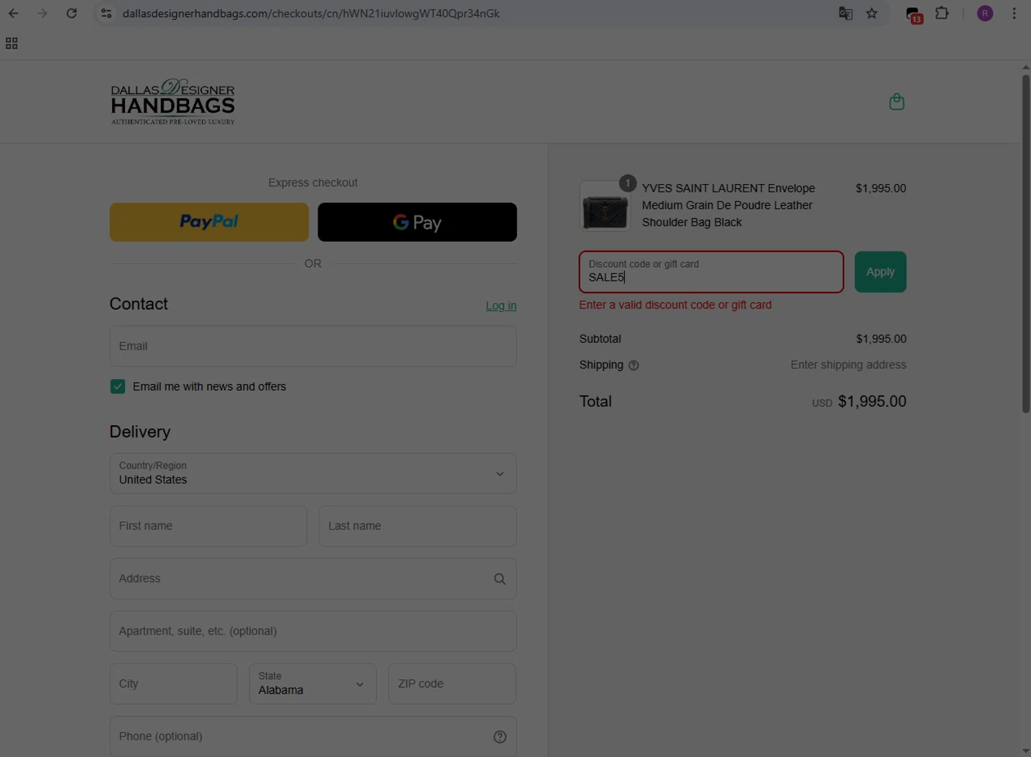
Task: Click the scrollbar down arrow
Action: click(1026, 751)
